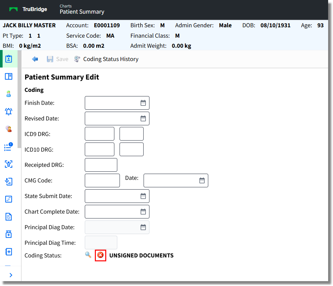Open the split-panel chart view sidebar icon
This screenshot has width=333, height=286.
(x=9, y=76)
